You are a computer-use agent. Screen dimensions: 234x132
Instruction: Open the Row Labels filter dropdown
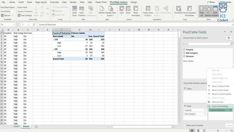(69, 36)
